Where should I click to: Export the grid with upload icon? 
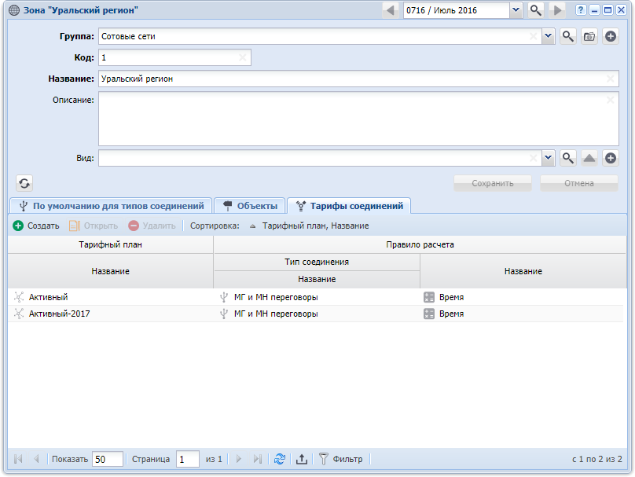[x=302, y=459]
